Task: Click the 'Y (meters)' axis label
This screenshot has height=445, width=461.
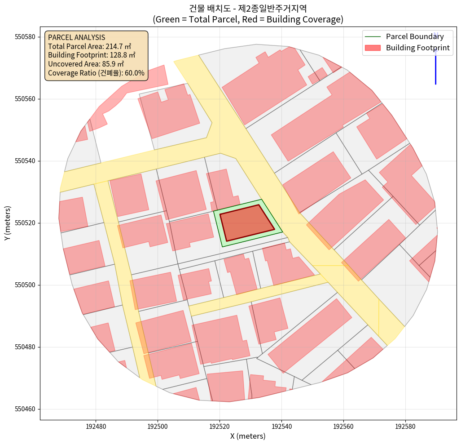Action: [8, 223]
